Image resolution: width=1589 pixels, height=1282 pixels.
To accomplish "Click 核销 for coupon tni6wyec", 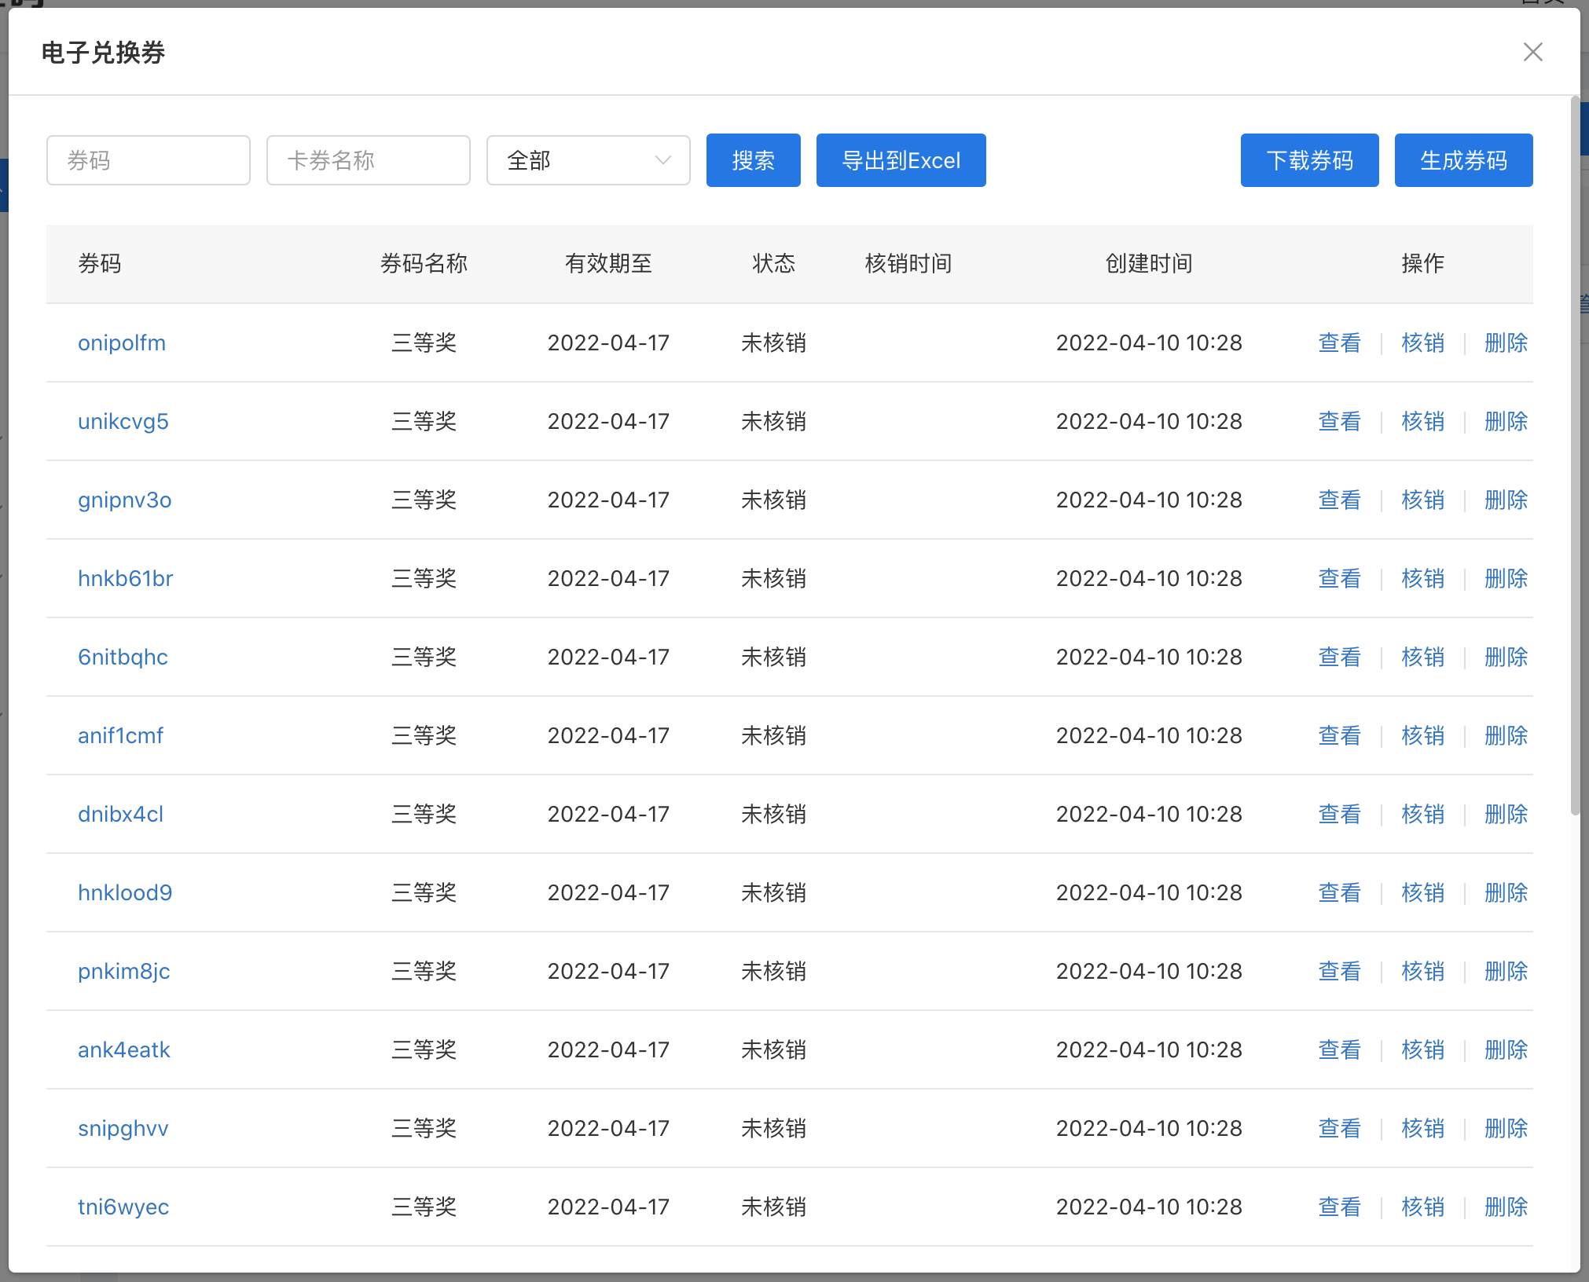I will tap(1422, 1207).
